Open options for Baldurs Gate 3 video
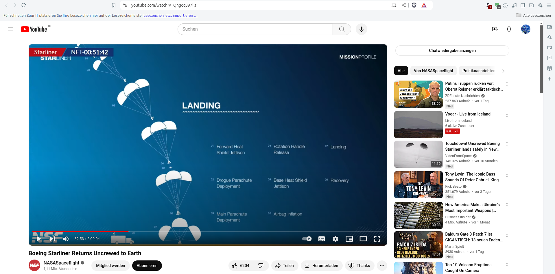Image resolution: width=555 pixels, height=274 pixels. click(x=507, y=235)
